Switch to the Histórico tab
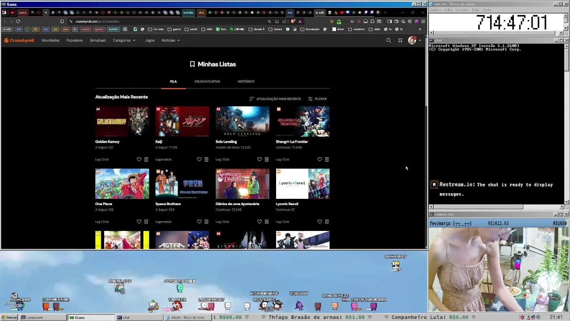Viewport: 570px width, 321px height. [246, 82]
